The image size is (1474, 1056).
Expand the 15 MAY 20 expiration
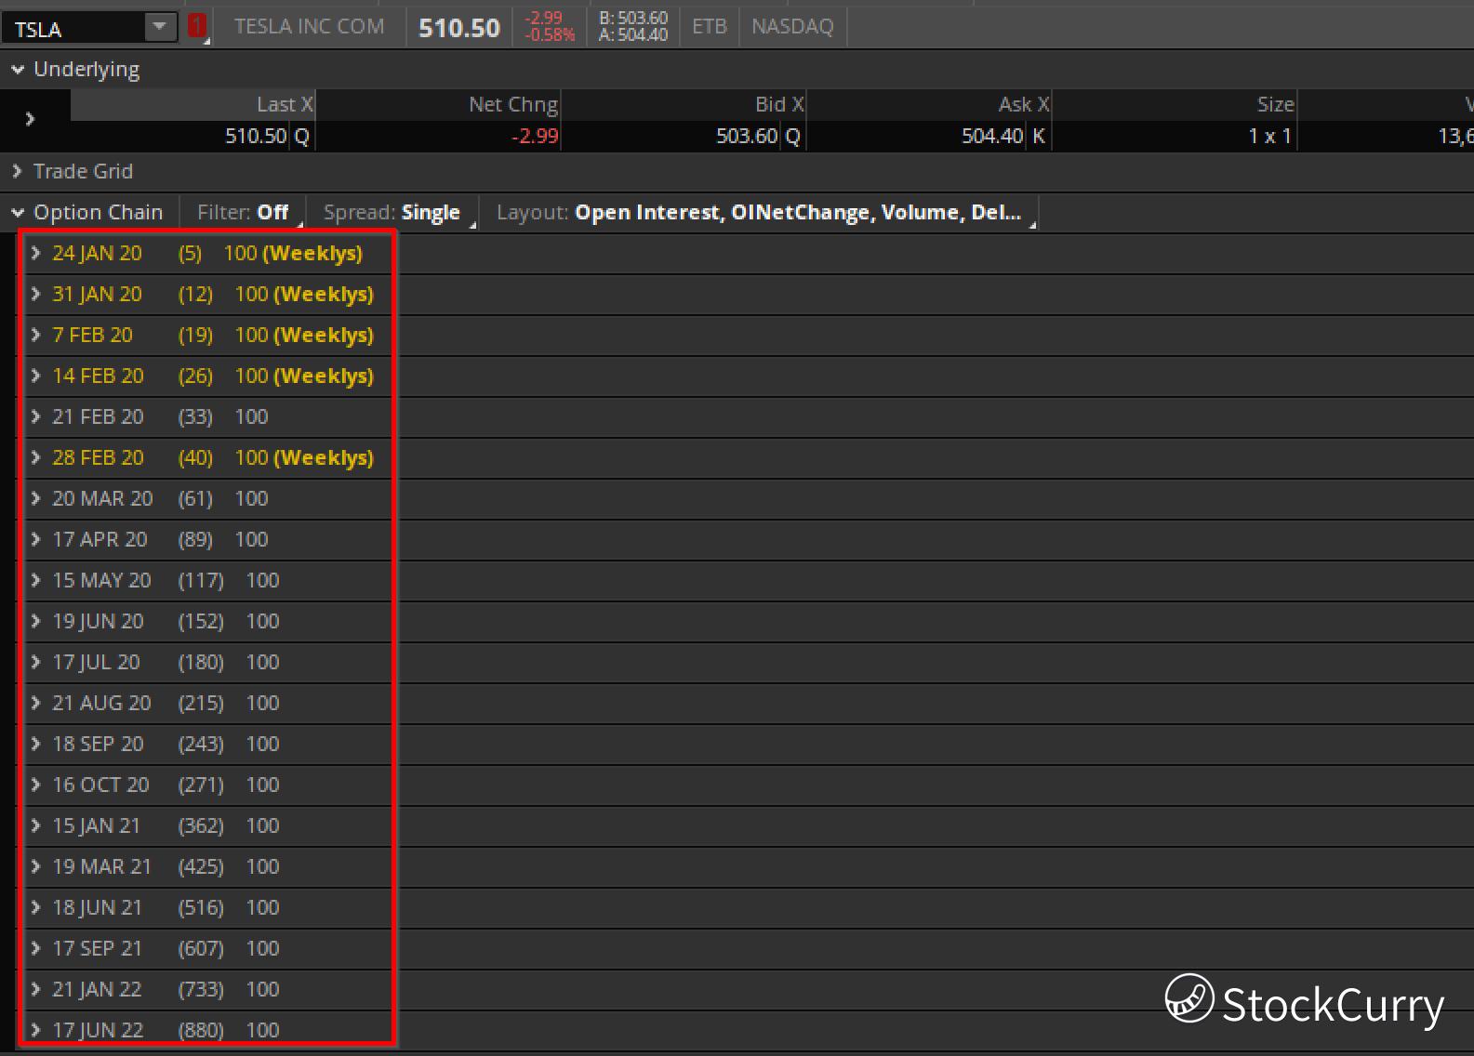tap(35, 580)
